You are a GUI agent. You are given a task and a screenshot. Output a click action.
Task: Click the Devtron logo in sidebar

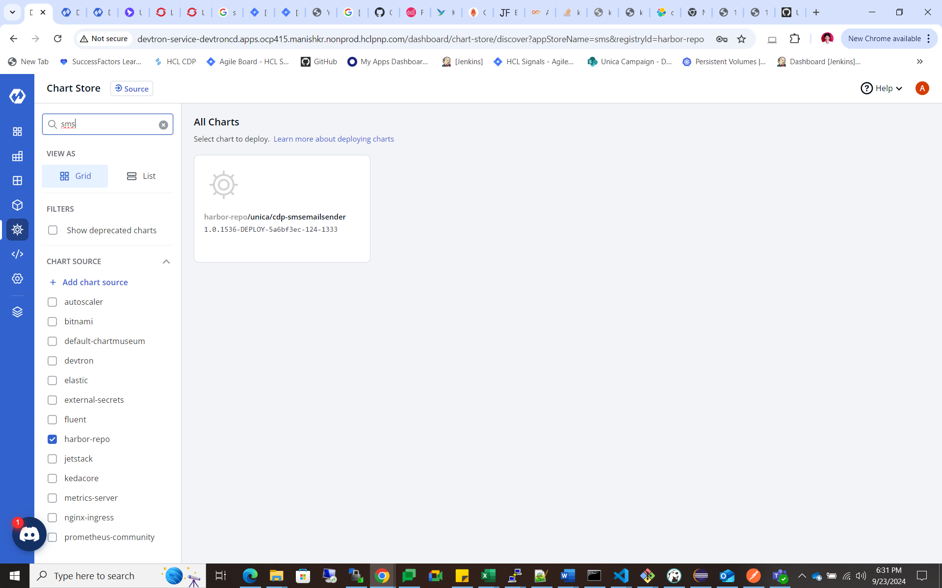coord(17,96)
